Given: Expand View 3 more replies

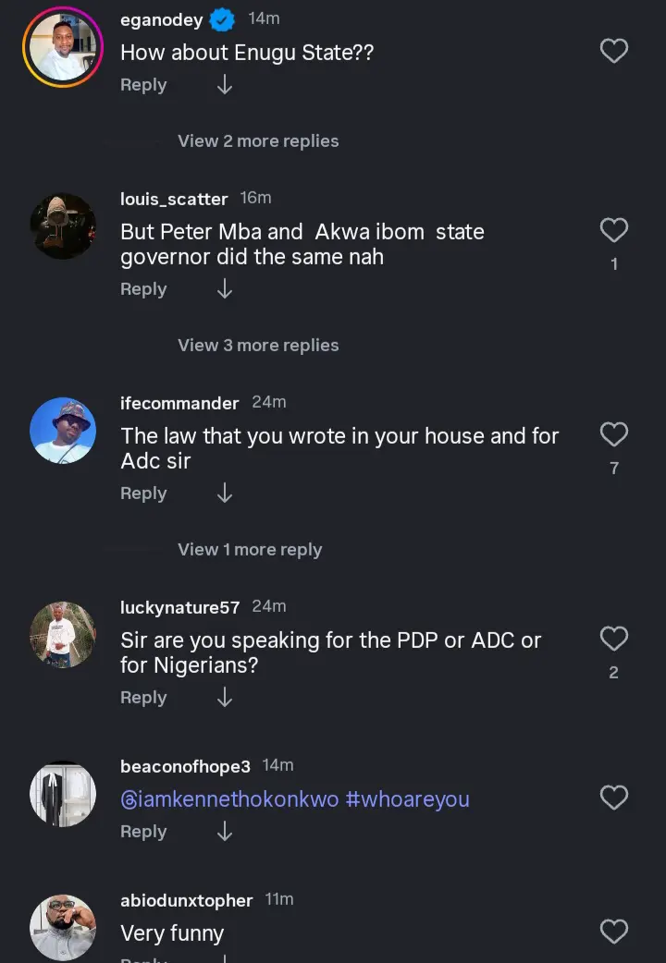Looking at the screenshot, I should (258, 346).
